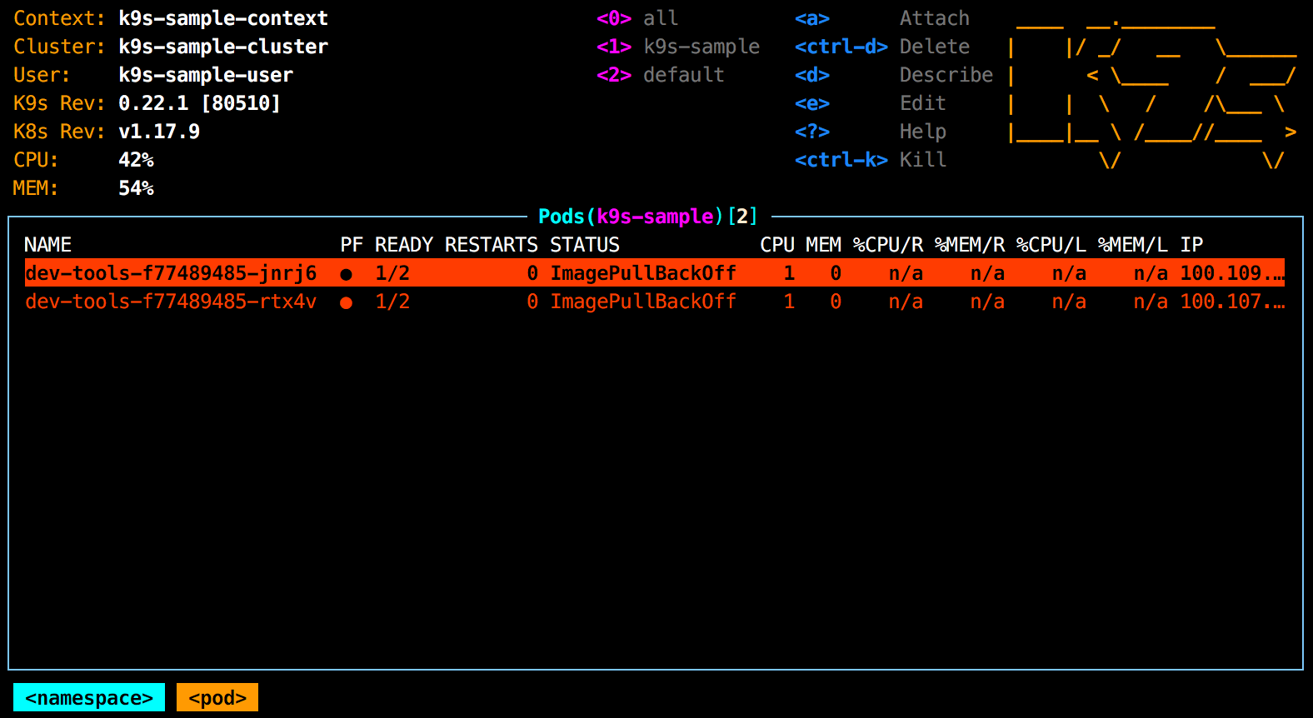Click the <pod> breadcrumb

click(217, 697)
